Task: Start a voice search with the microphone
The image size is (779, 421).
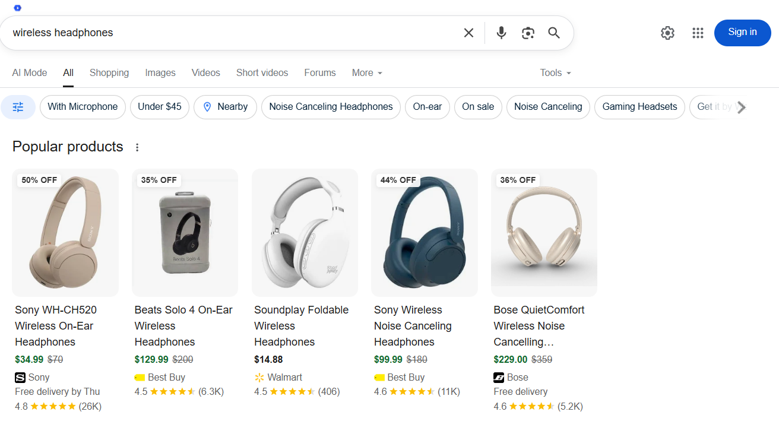Action: (x=501, y=33)
